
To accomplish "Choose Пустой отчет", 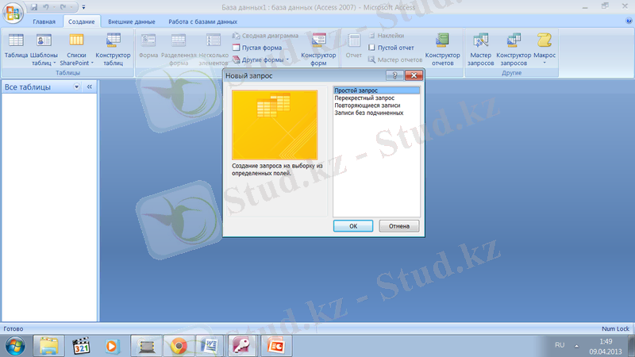I will pos(391,48).
